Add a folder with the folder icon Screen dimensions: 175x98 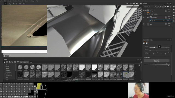tap(168, 7)
